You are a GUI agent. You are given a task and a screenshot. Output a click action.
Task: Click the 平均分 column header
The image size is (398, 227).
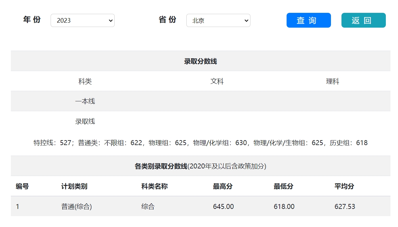pos(344,187)
